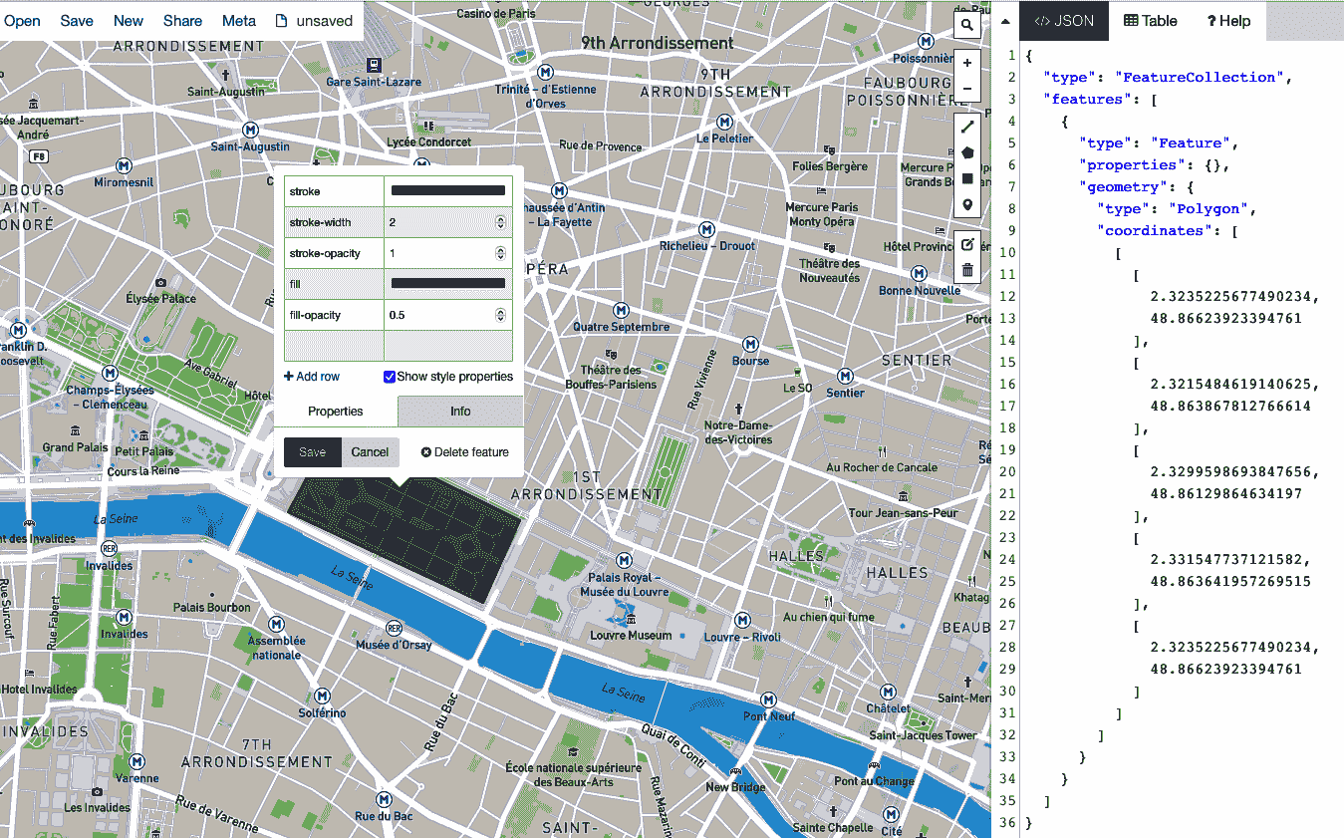The width and height of the screenshot is (1344, 838).
Task: Click the Élysée Palace map label
Action: coord(161,298)
